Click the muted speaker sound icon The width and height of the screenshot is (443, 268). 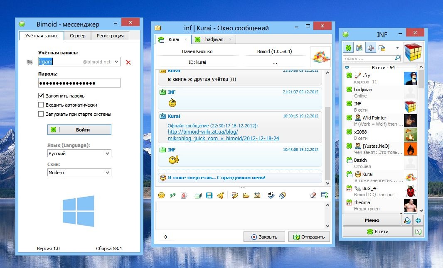[x=370, y=48]
